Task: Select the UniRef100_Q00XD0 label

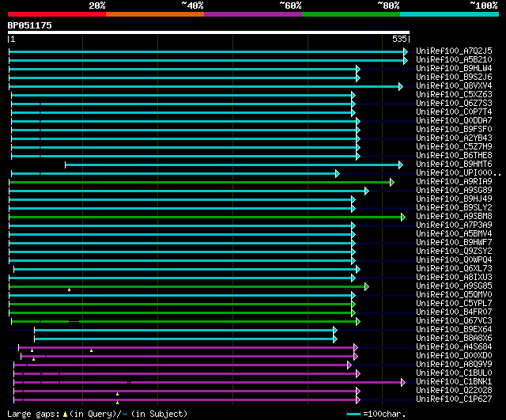Action: (x=454, y=356)
